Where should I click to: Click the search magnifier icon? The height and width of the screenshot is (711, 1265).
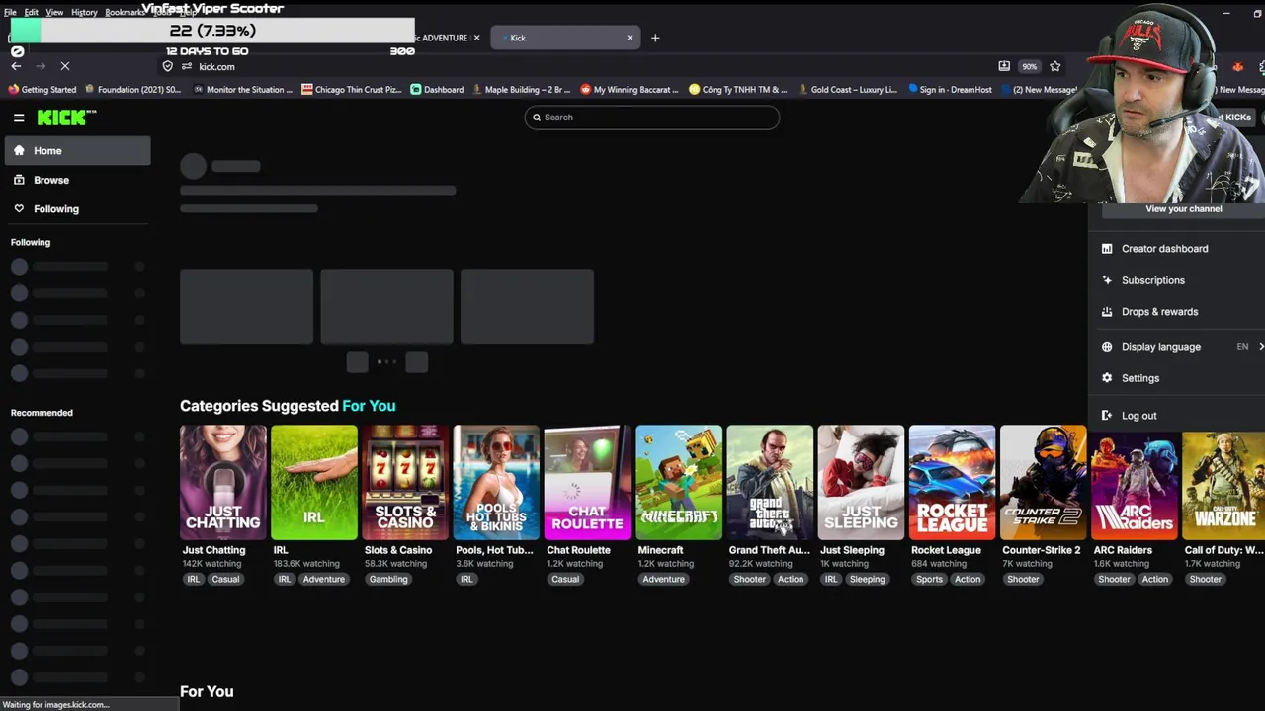click(x=537, y=118)
